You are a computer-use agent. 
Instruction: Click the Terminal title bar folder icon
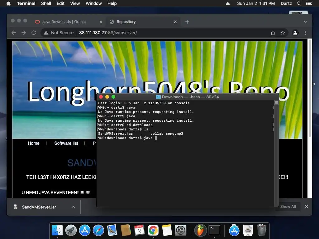click(x=158, y=97)
